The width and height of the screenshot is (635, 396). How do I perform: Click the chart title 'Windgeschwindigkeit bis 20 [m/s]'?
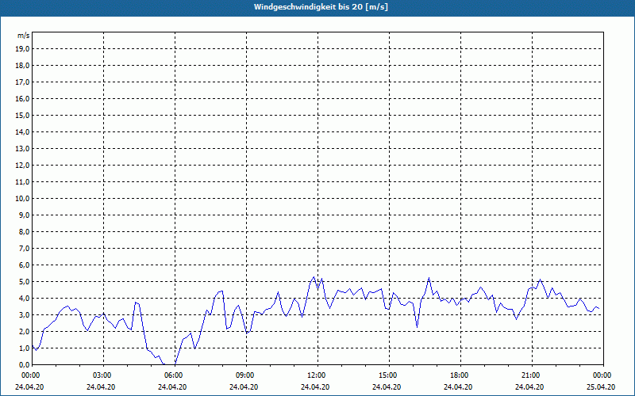pos(321,7)
